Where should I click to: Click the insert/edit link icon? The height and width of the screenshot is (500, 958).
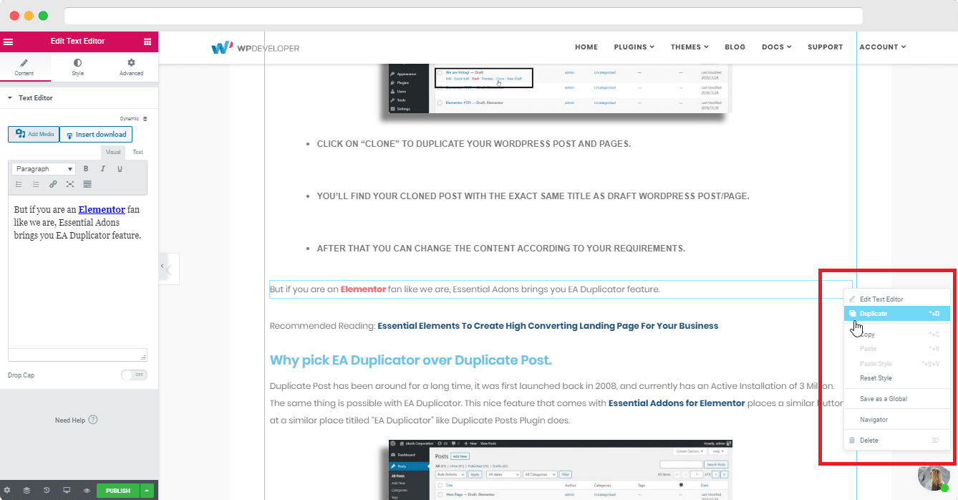tap(53, 184)
